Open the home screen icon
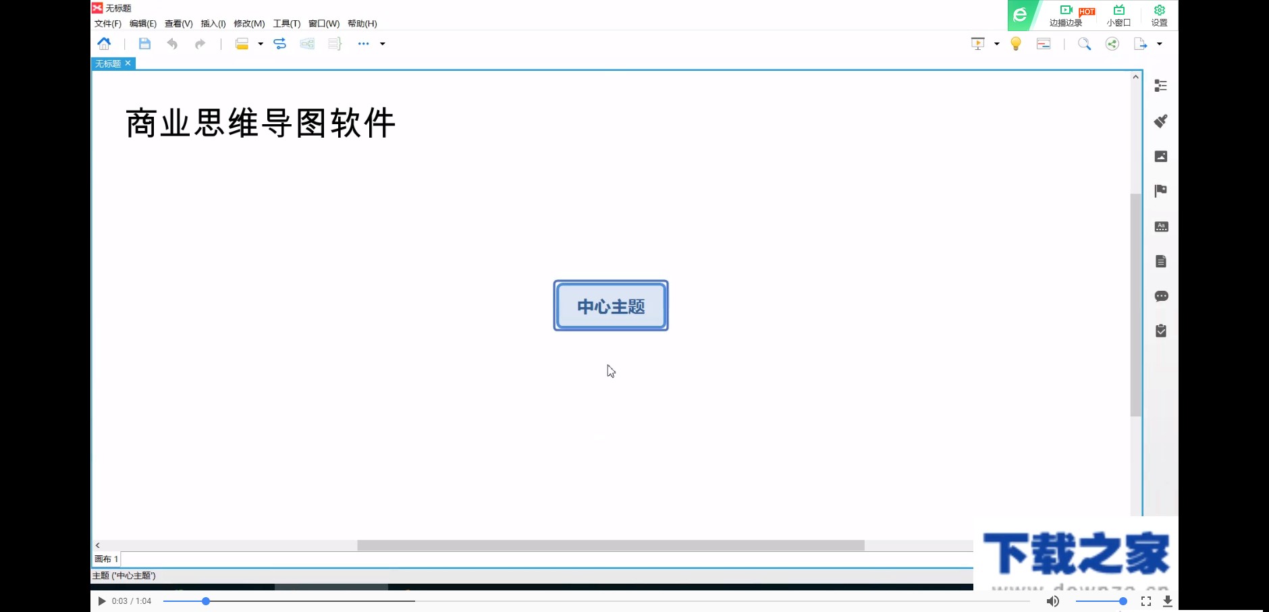 click(x=104, y=43)
